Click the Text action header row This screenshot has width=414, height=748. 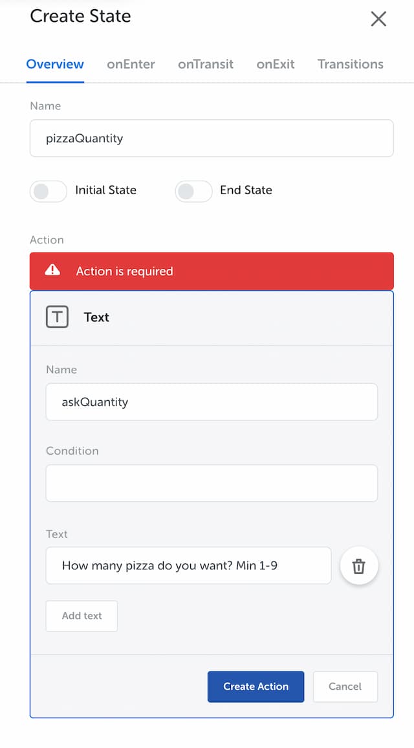coord(212,318)
